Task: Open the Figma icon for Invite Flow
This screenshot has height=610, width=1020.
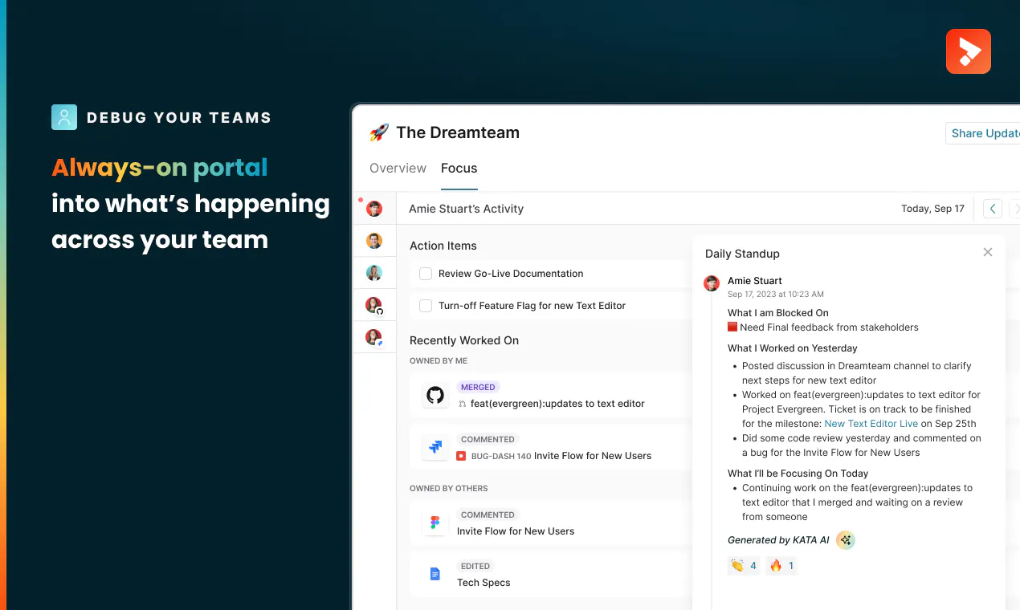Action: pyautogui.click(x=435, y=523)
